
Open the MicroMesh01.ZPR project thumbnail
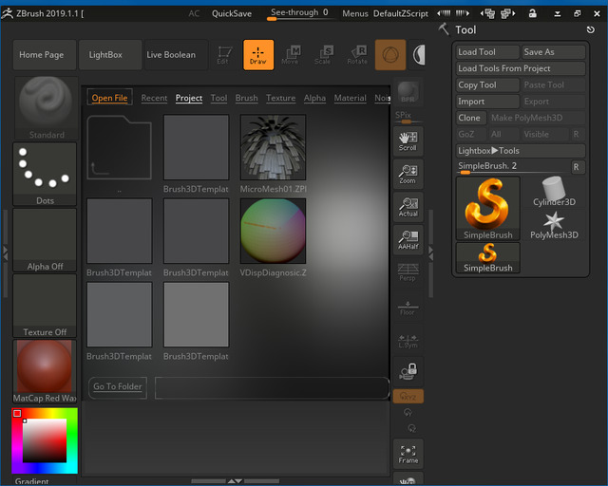click(273, 147)
